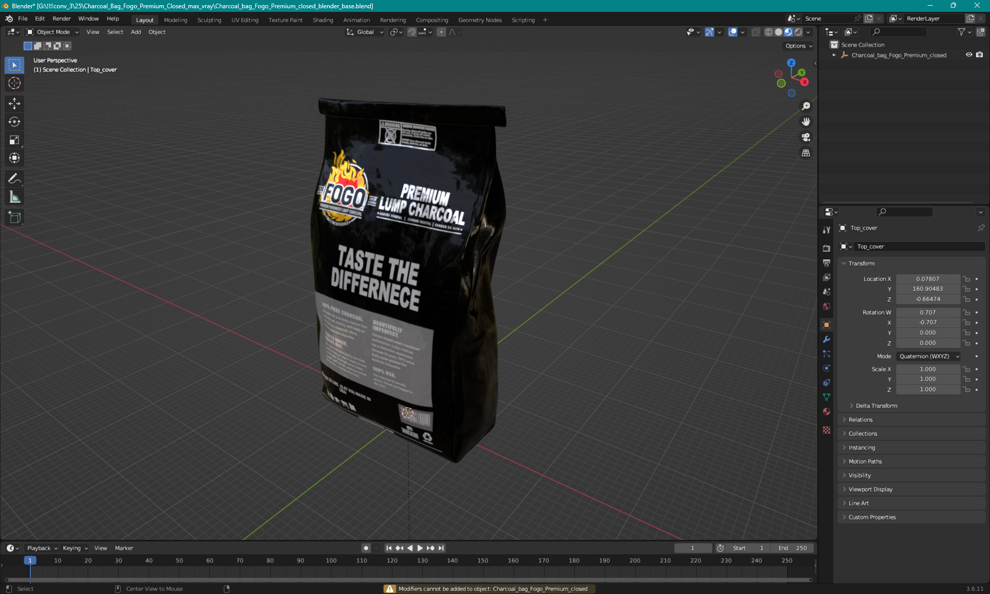The width and height of the screenshot is (990, 594).
Task: Jump to the timeline end frame
Action: (x=441, y=548)
